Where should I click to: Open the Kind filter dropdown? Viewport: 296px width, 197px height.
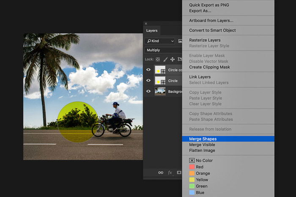pyautogui.click(x=160, y=41)
